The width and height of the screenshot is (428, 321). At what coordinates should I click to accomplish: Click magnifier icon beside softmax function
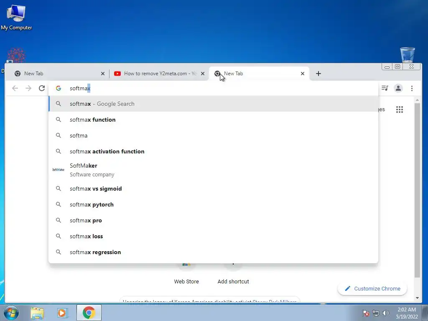point(59,119)
